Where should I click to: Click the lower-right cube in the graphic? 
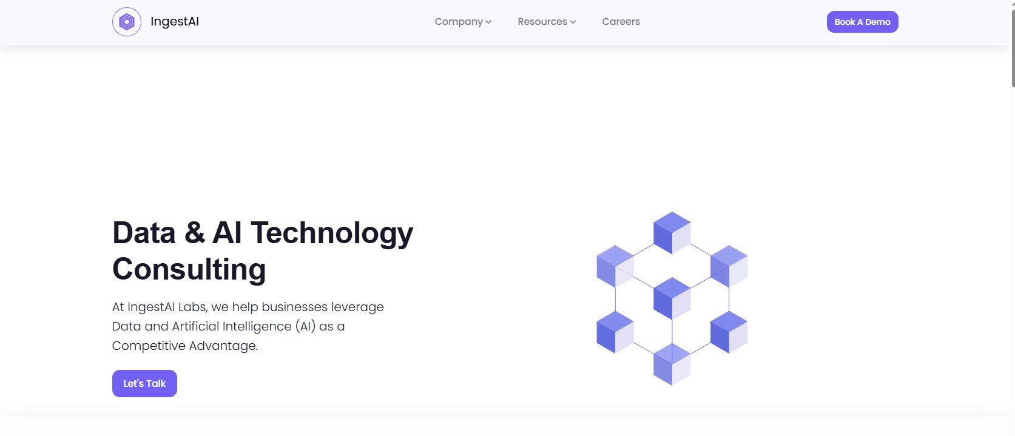tap(729, 332)
